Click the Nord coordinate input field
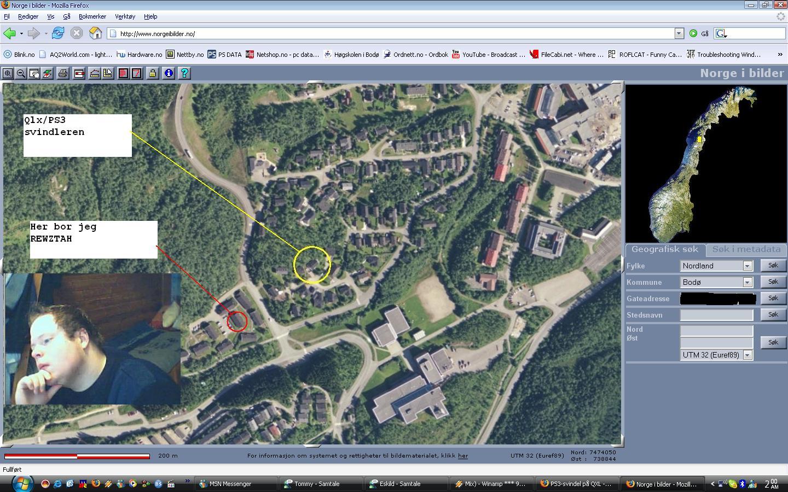The image size is (788, 492). [x=717, y=331]
